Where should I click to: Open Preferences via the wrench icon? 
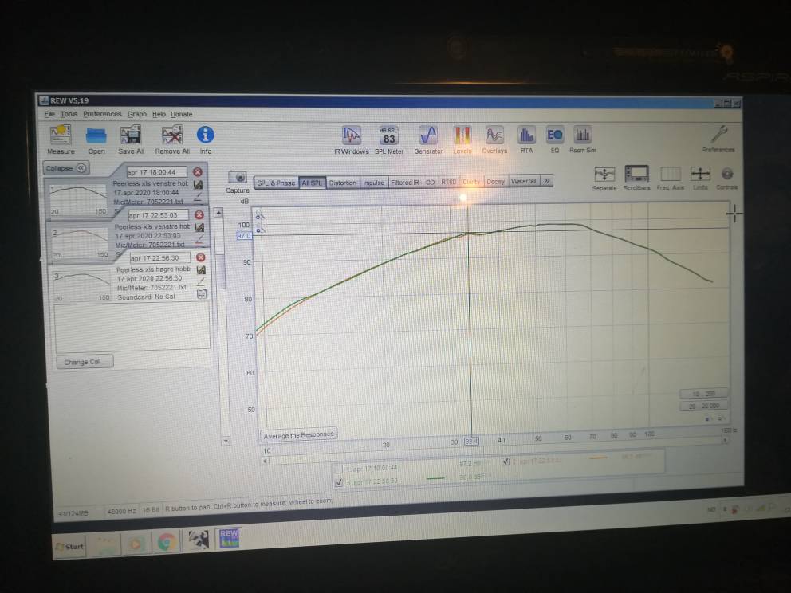pos(719,139)
